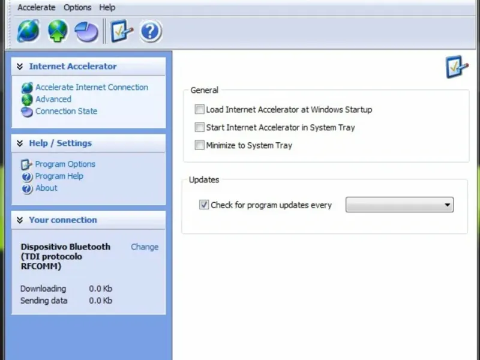Click Change to switch connection

pos(145,247)
